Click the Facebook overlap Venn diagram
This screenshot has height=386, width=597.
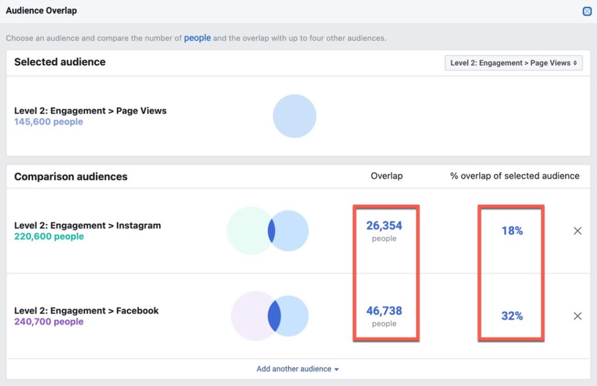point(269,316)
